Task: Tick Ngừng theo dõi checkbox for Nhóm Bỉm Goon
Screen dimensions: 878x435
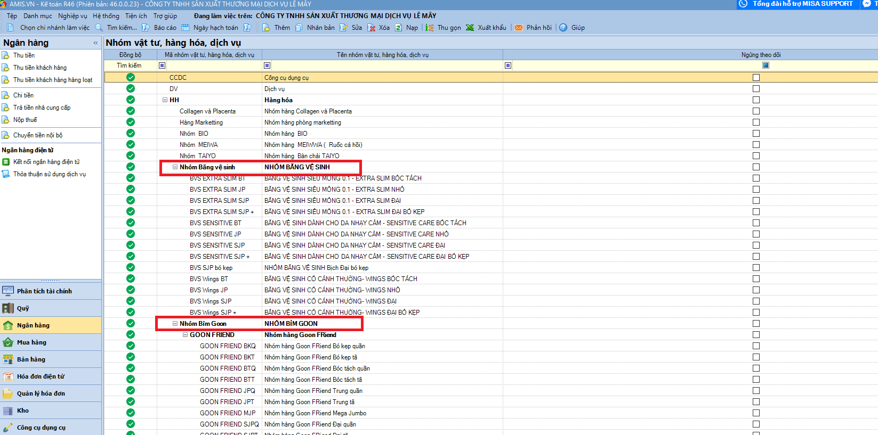Action: coord(756,324)
